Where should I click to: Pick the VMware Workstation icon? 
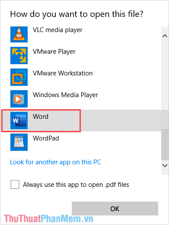19,77
